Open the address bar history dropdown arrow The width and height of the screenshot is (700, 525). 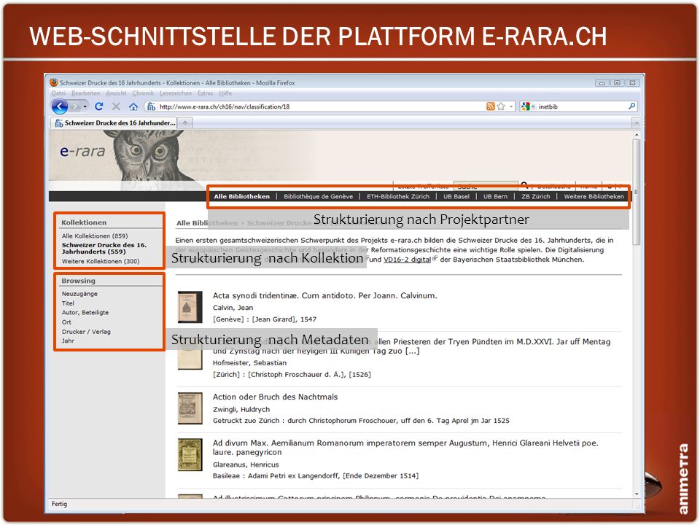point(511,106)
